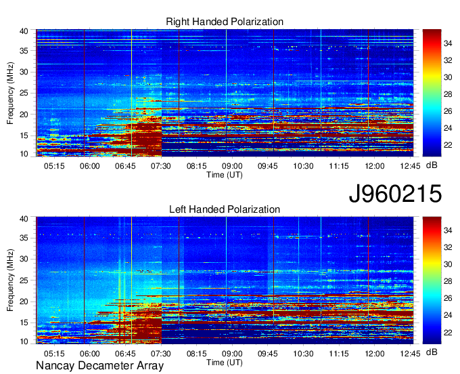Click the dB label beside Left Handed color bar
The height and width of the screenshot is (374, 460).
click(x=432, y=352)
